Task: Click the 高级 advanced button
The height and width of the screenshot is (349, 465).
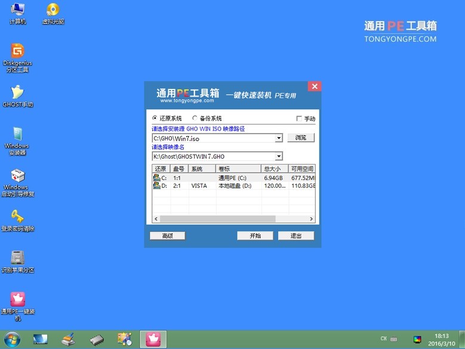Action: (x=167, y=236)
